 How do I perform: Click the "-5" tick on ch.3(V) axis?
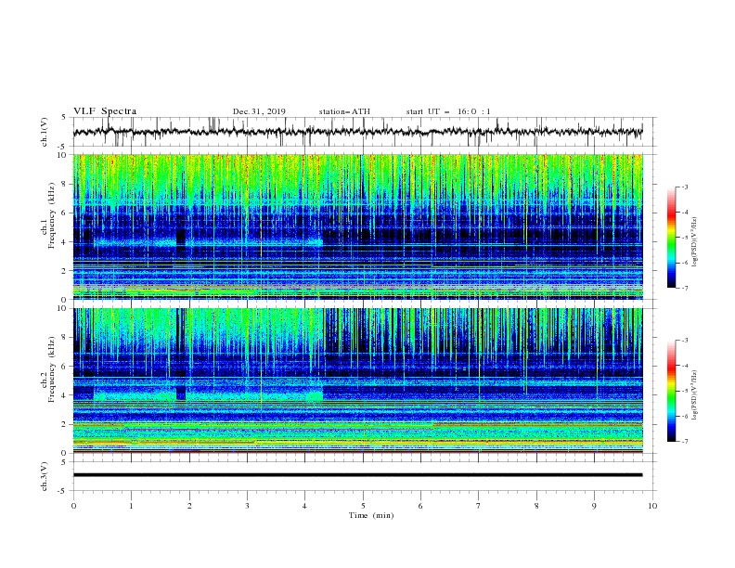[x=63, y=491]
